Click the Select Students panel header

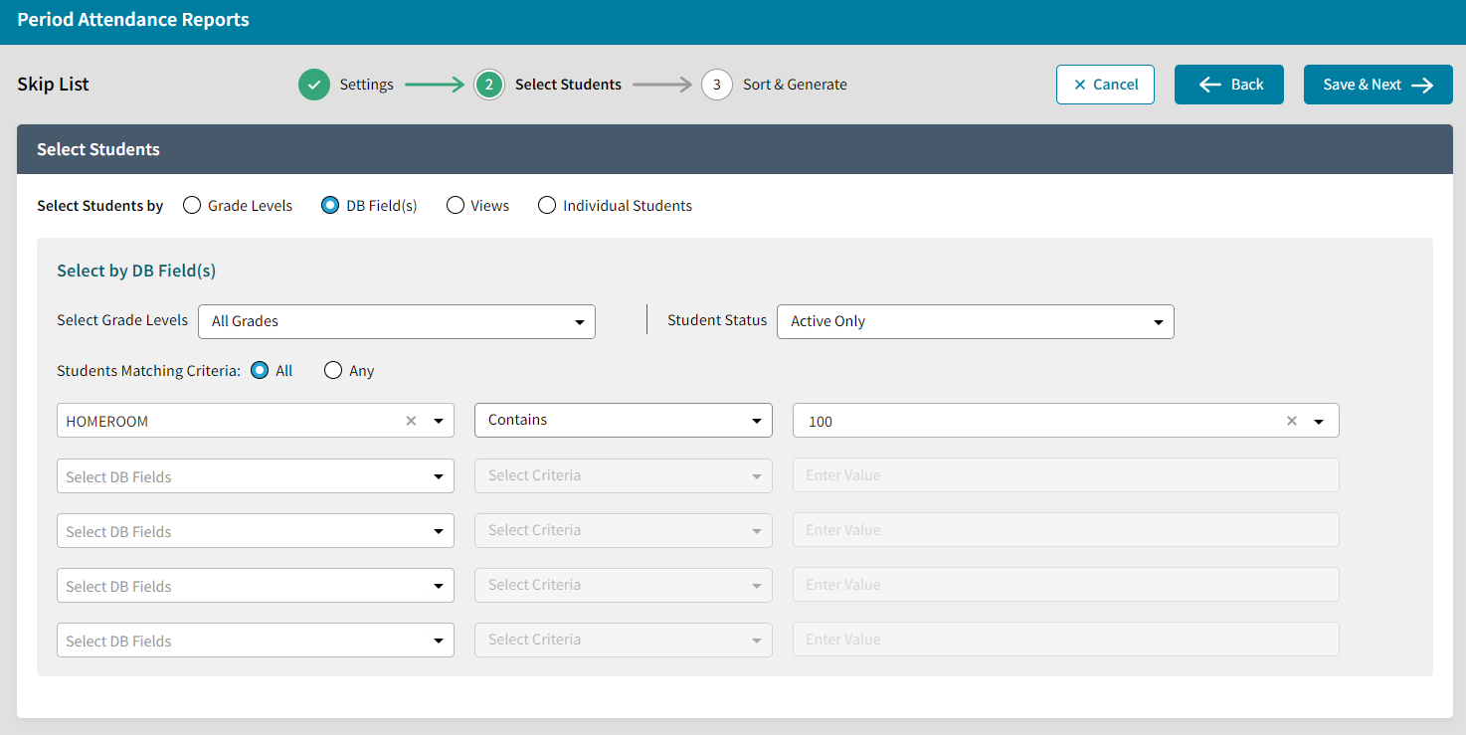(735, 149)
